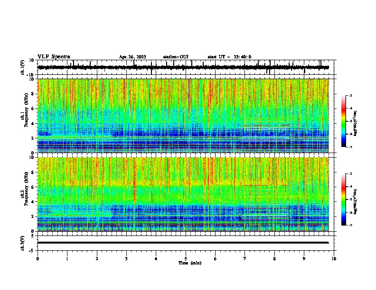Click ch.2 color bar 'log(PSD)' unit label
This screenshot has width=376, height=290.
pyautogui.click(x=355, y=201)
